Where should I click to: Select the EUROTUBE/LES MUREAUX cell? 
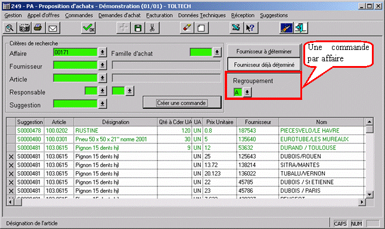tap(321, 139)
